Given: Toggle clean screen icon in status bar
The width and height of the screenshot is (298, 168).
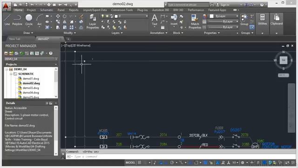Looking at the screenshot, I should click(x=287, y=163).
